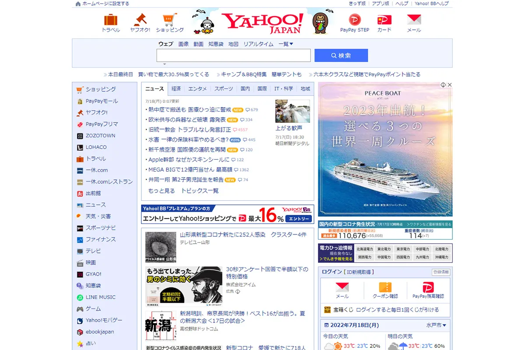
Task: Click the Travel suitcase icon in header
Action: (111, 20)
